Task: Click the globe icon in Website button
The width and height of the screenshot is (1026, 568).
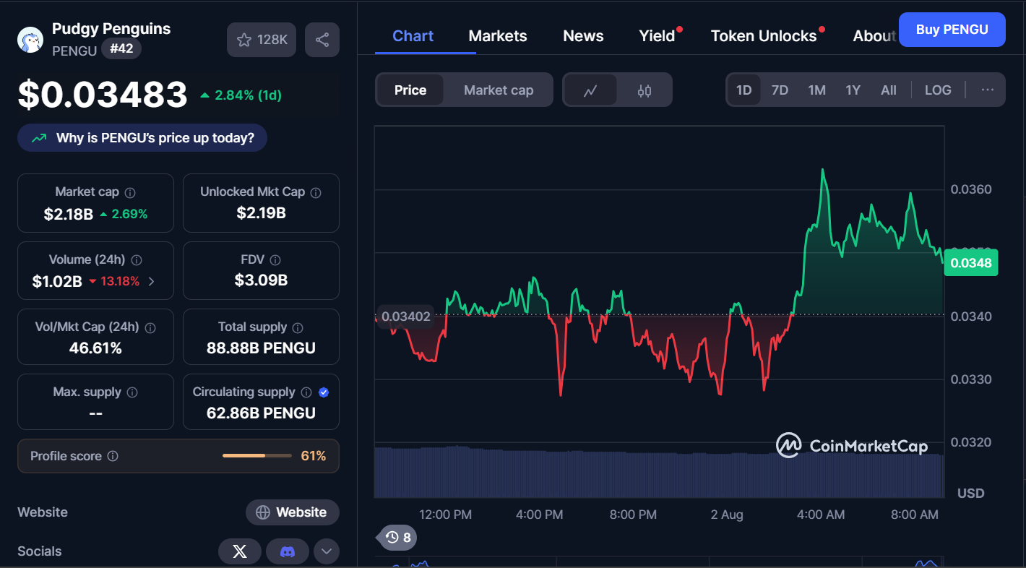Action: coord(263,512)
